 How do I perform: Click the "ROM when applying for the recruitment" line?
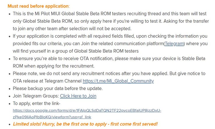point(54,66)
